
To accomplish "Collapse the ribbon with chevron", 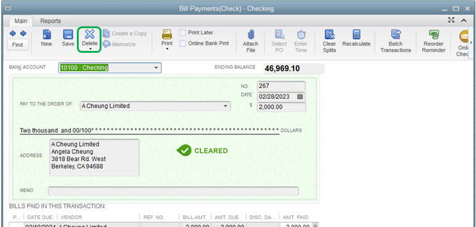I will [464, 21].
